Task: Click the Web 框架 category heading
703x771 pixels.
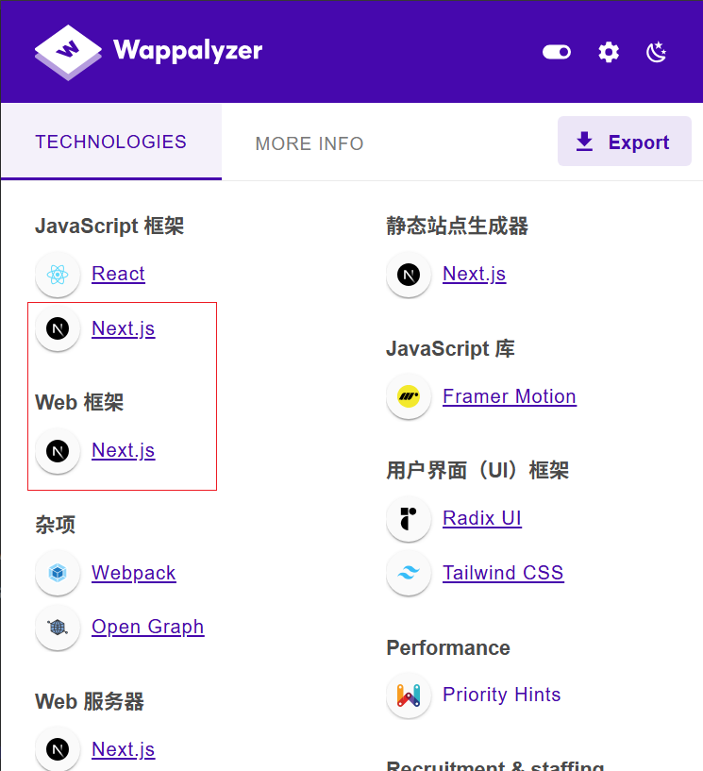Action: pyautogui.click(x=79, y=402)
